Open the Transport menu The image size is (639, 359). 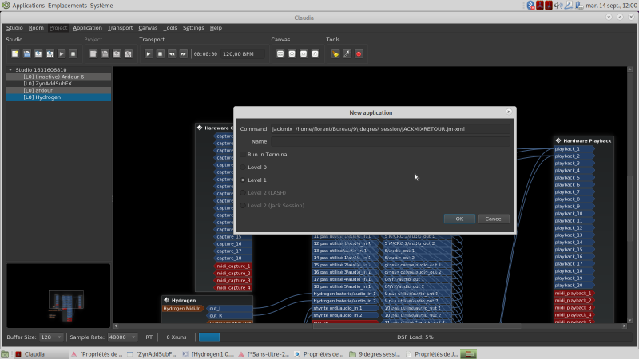pyautogui.click(x=121, y=28)
